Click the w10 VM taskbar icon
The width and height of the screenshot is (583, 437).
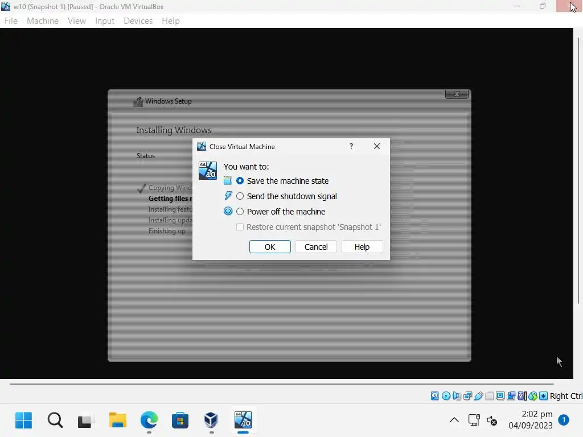tap(243, 420)
